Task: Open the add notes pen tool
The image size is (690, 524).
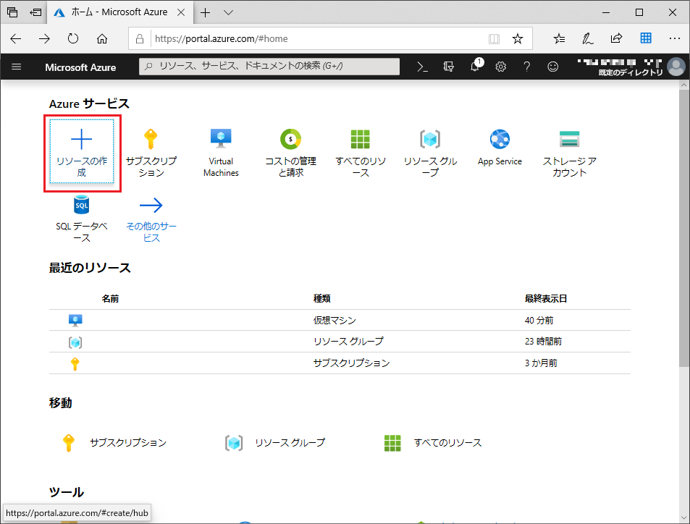Action: (x=587, y=38)
